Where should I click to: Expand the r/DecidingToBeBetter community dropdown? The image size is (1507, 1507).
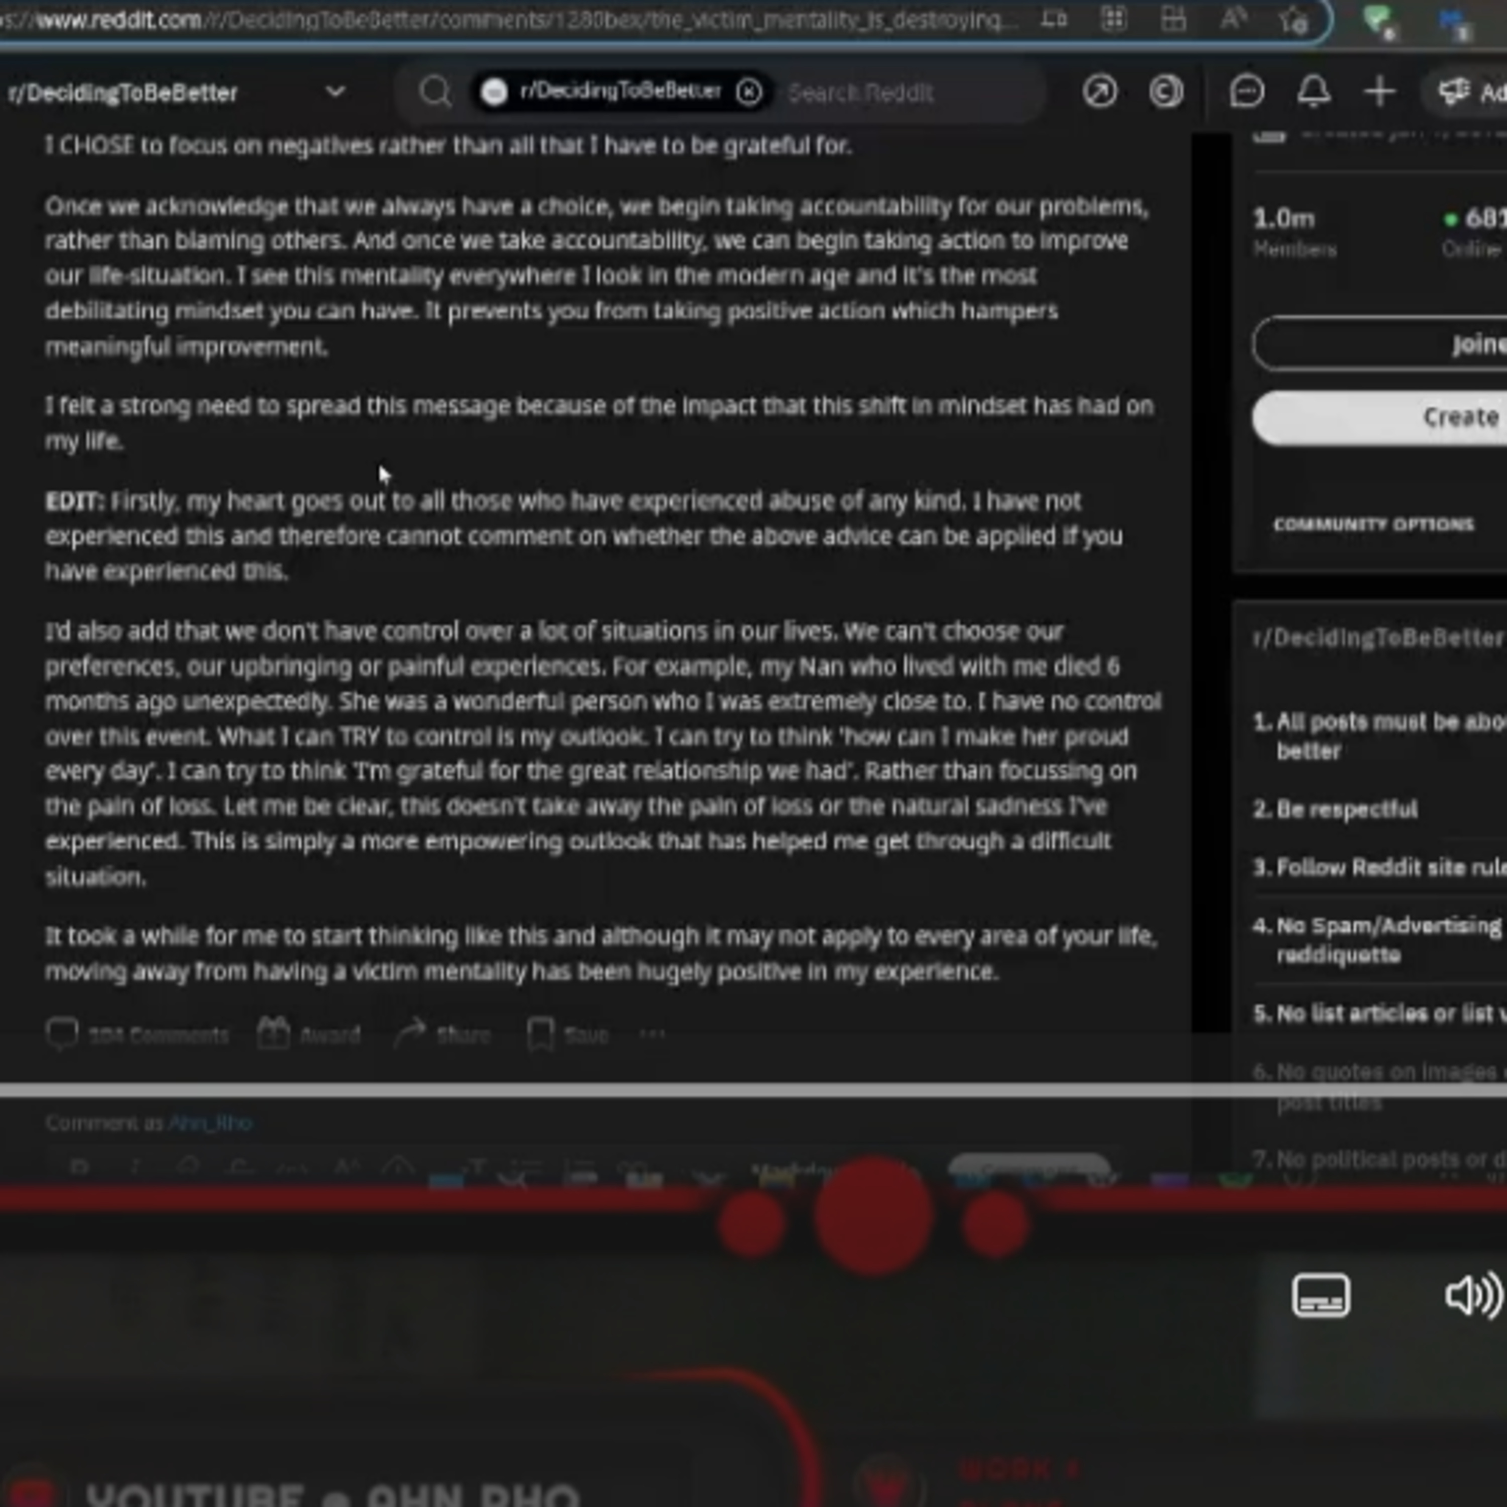tap(336, 92)
